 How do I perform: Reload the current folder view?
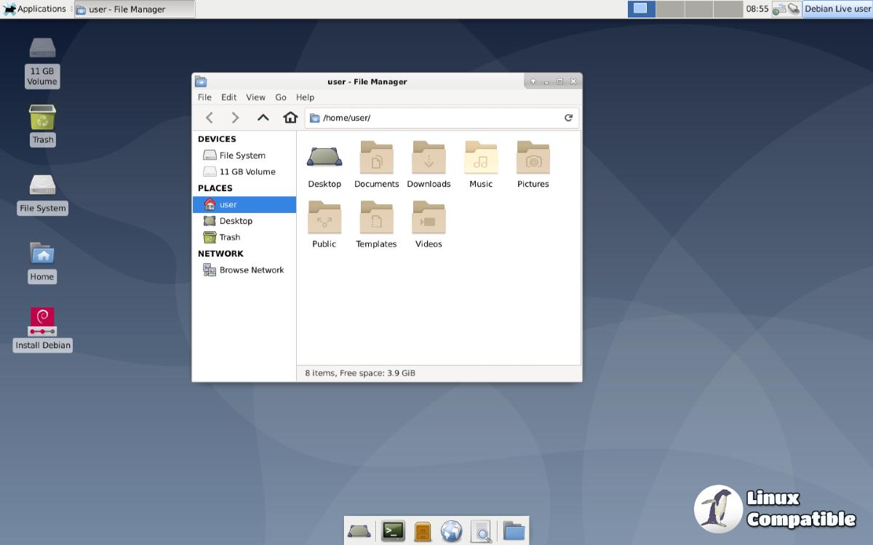[568, 118]
